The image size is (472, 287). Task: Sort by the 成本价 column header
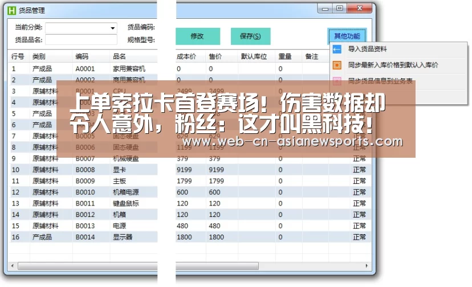click(x=186, y=56)
